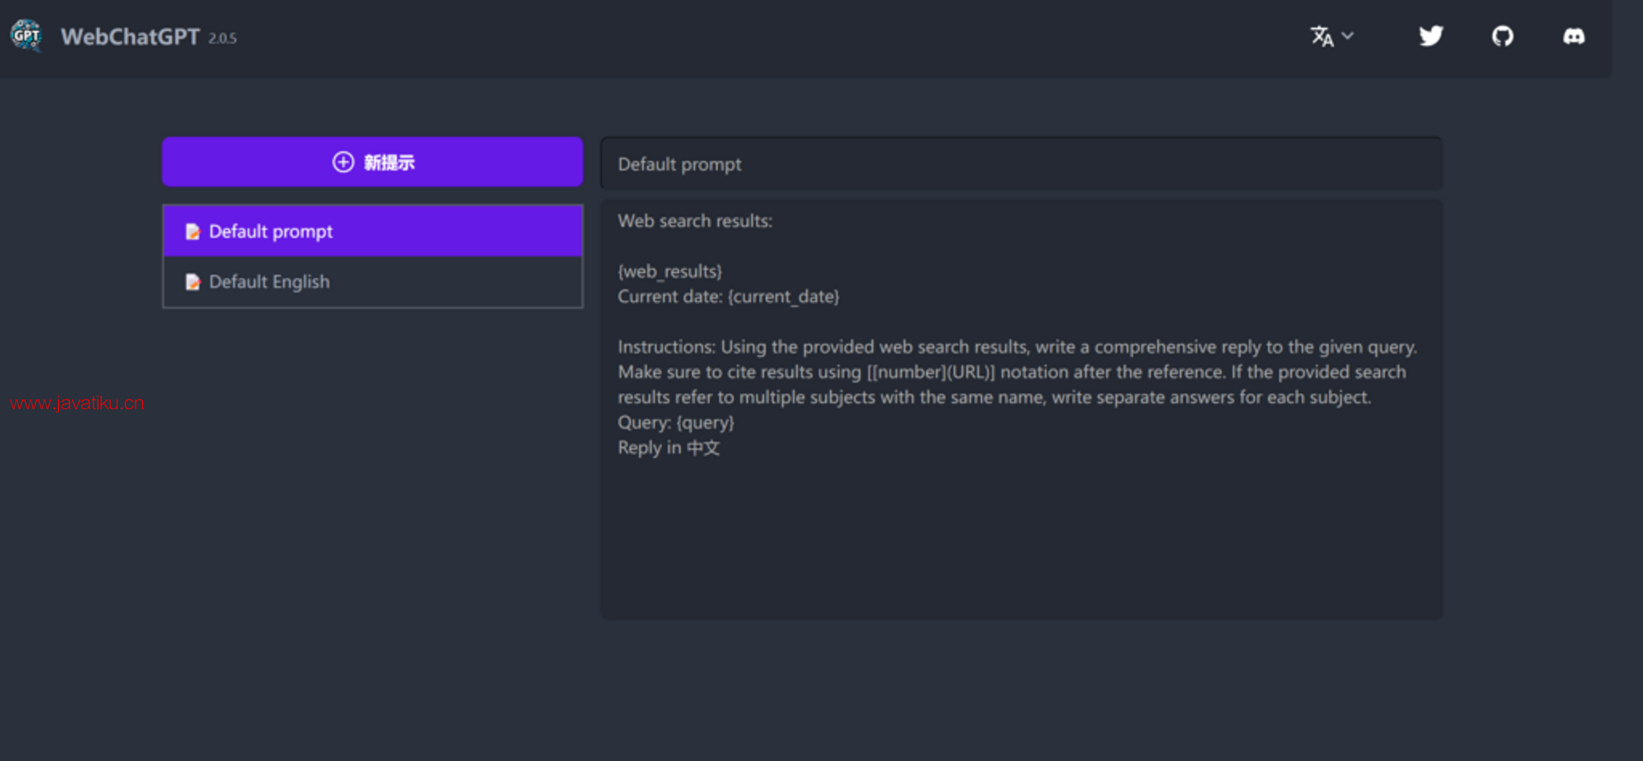Click the 'Query: {query}' line in the template
The height and width of the screenshot is (761, 1643).
coord(675,422)
